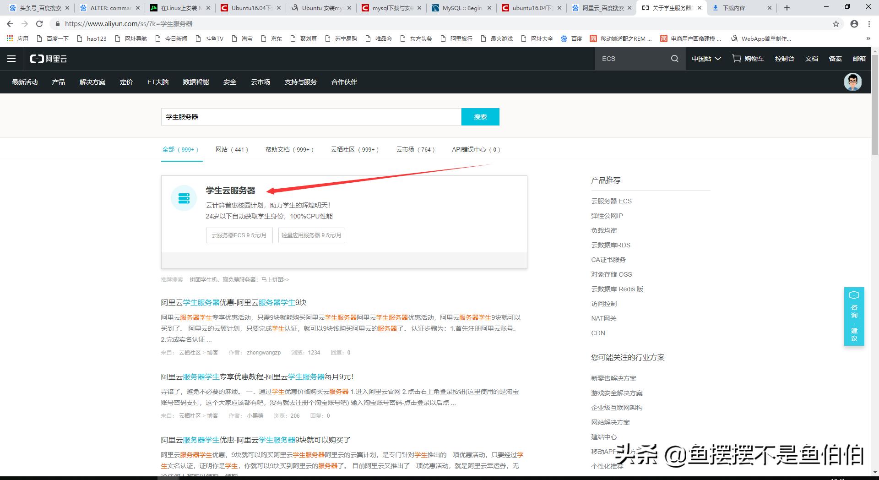This screenshot has width=879, height=480.
Task: Expand hidden bookmarks via the chevron on bookmarks bar
Action: pos(868,38)
